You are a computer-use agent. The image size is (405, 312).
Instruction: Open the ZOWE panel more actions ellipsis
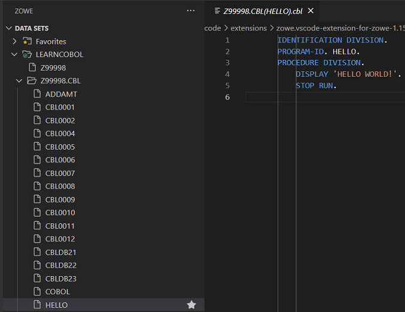click(191, 11)
